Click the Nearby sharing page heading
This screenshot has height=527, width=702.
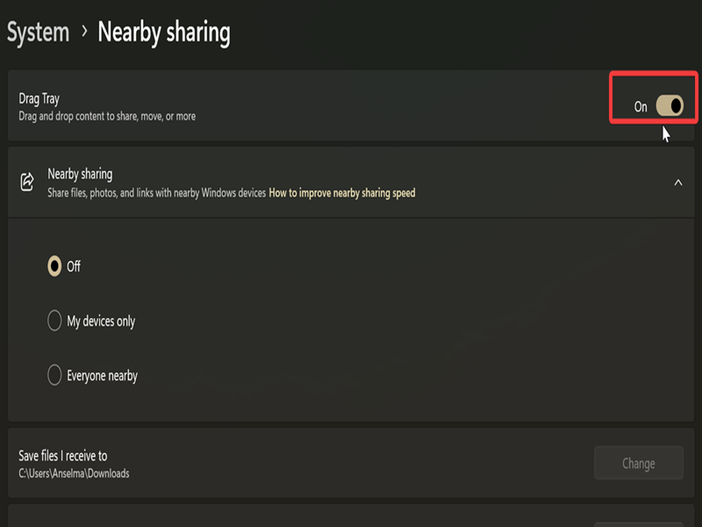click(x=164, y=32)
